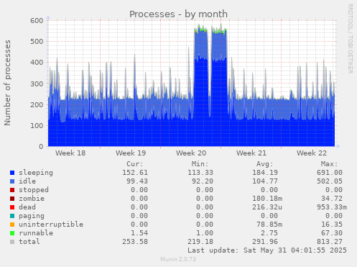Click dead max value 953.33m
The image size is (357, 267).
332,207
